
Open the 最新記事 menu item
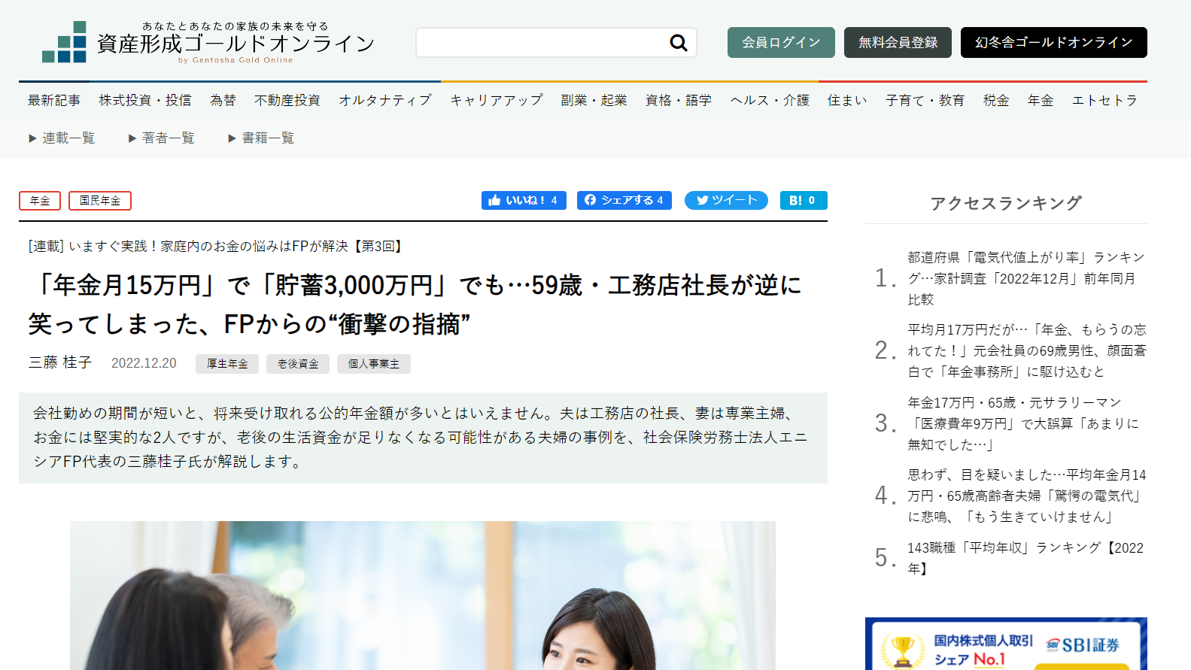54,100
